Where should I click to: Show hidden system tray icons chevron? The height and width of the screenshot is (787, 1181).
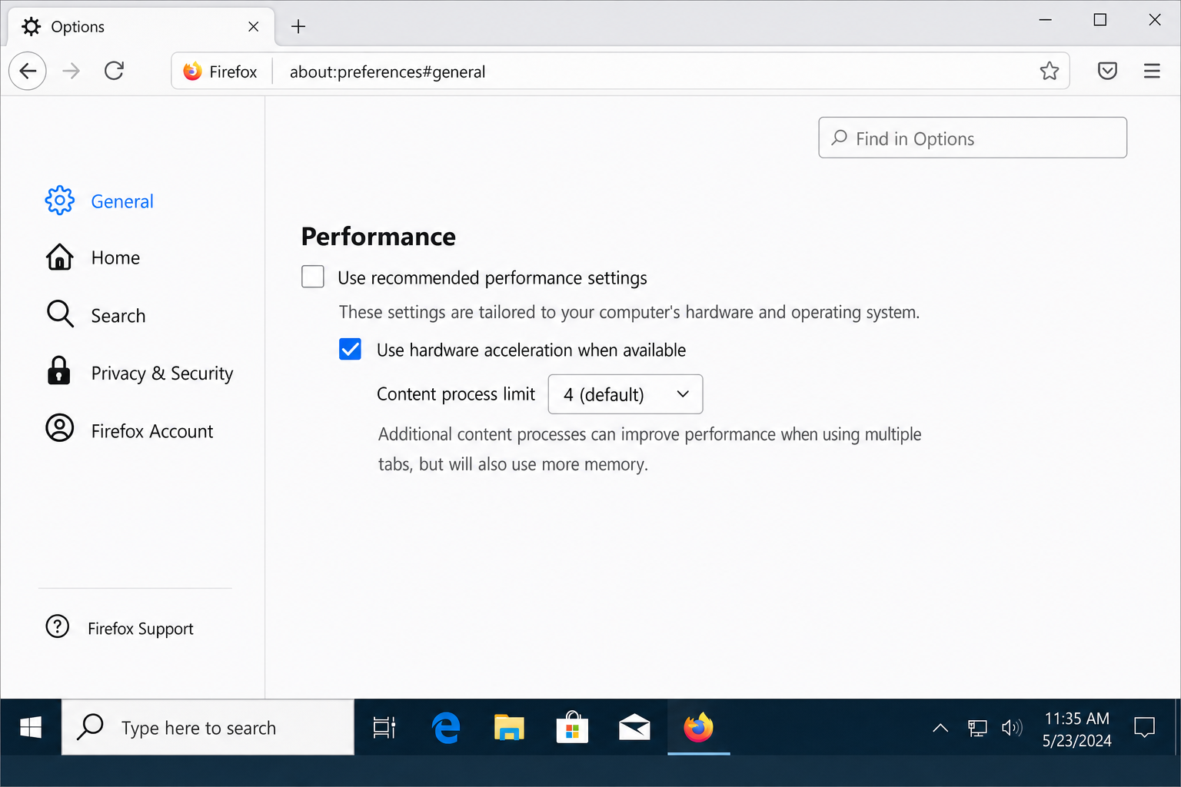pos(940,728)
